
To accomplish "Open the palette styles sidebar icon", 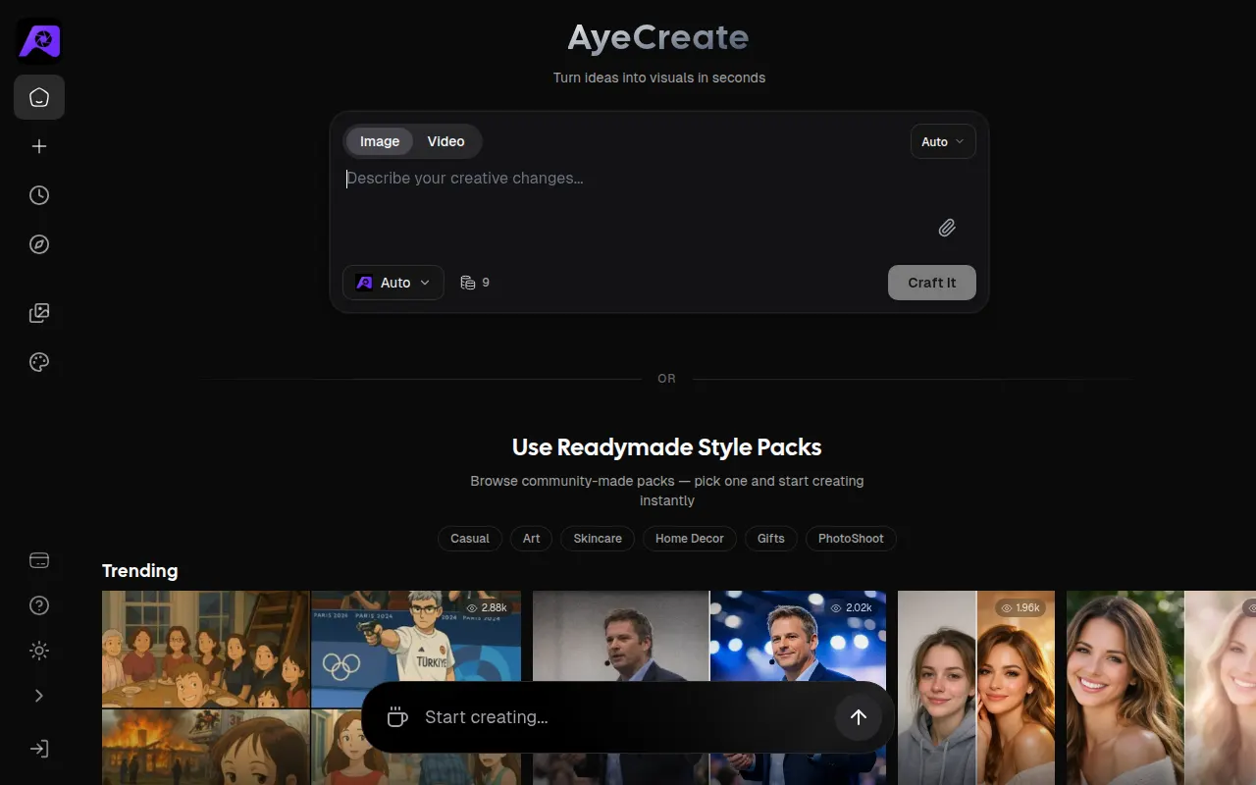I will [39, 362].
